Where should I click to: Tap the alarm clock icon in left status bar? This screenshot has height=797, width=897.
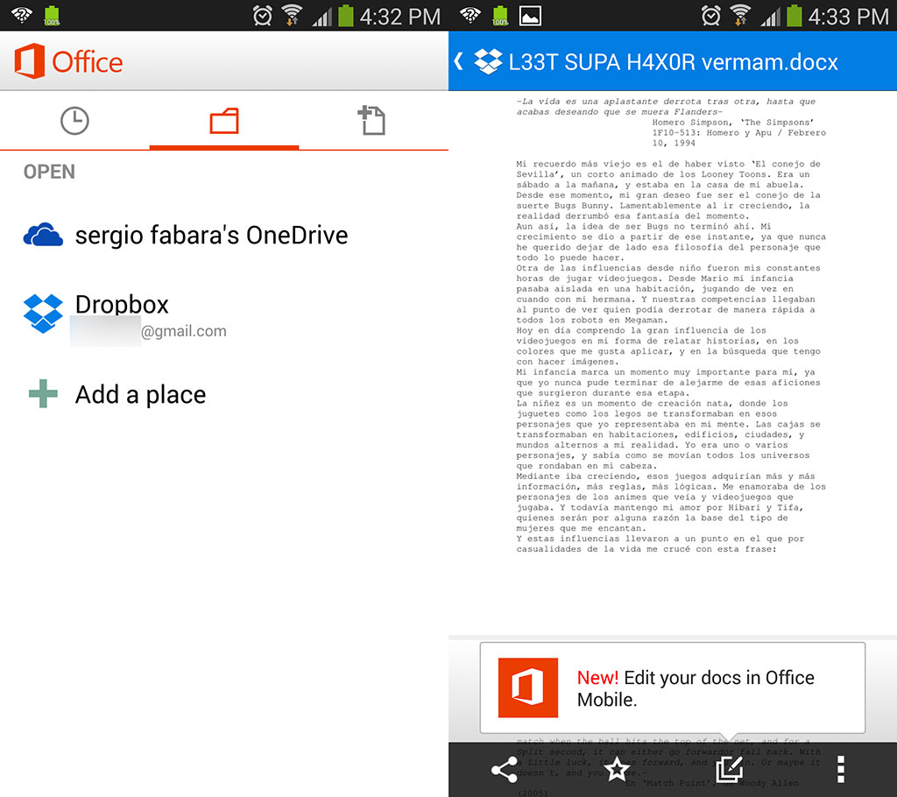click(263, 16)
